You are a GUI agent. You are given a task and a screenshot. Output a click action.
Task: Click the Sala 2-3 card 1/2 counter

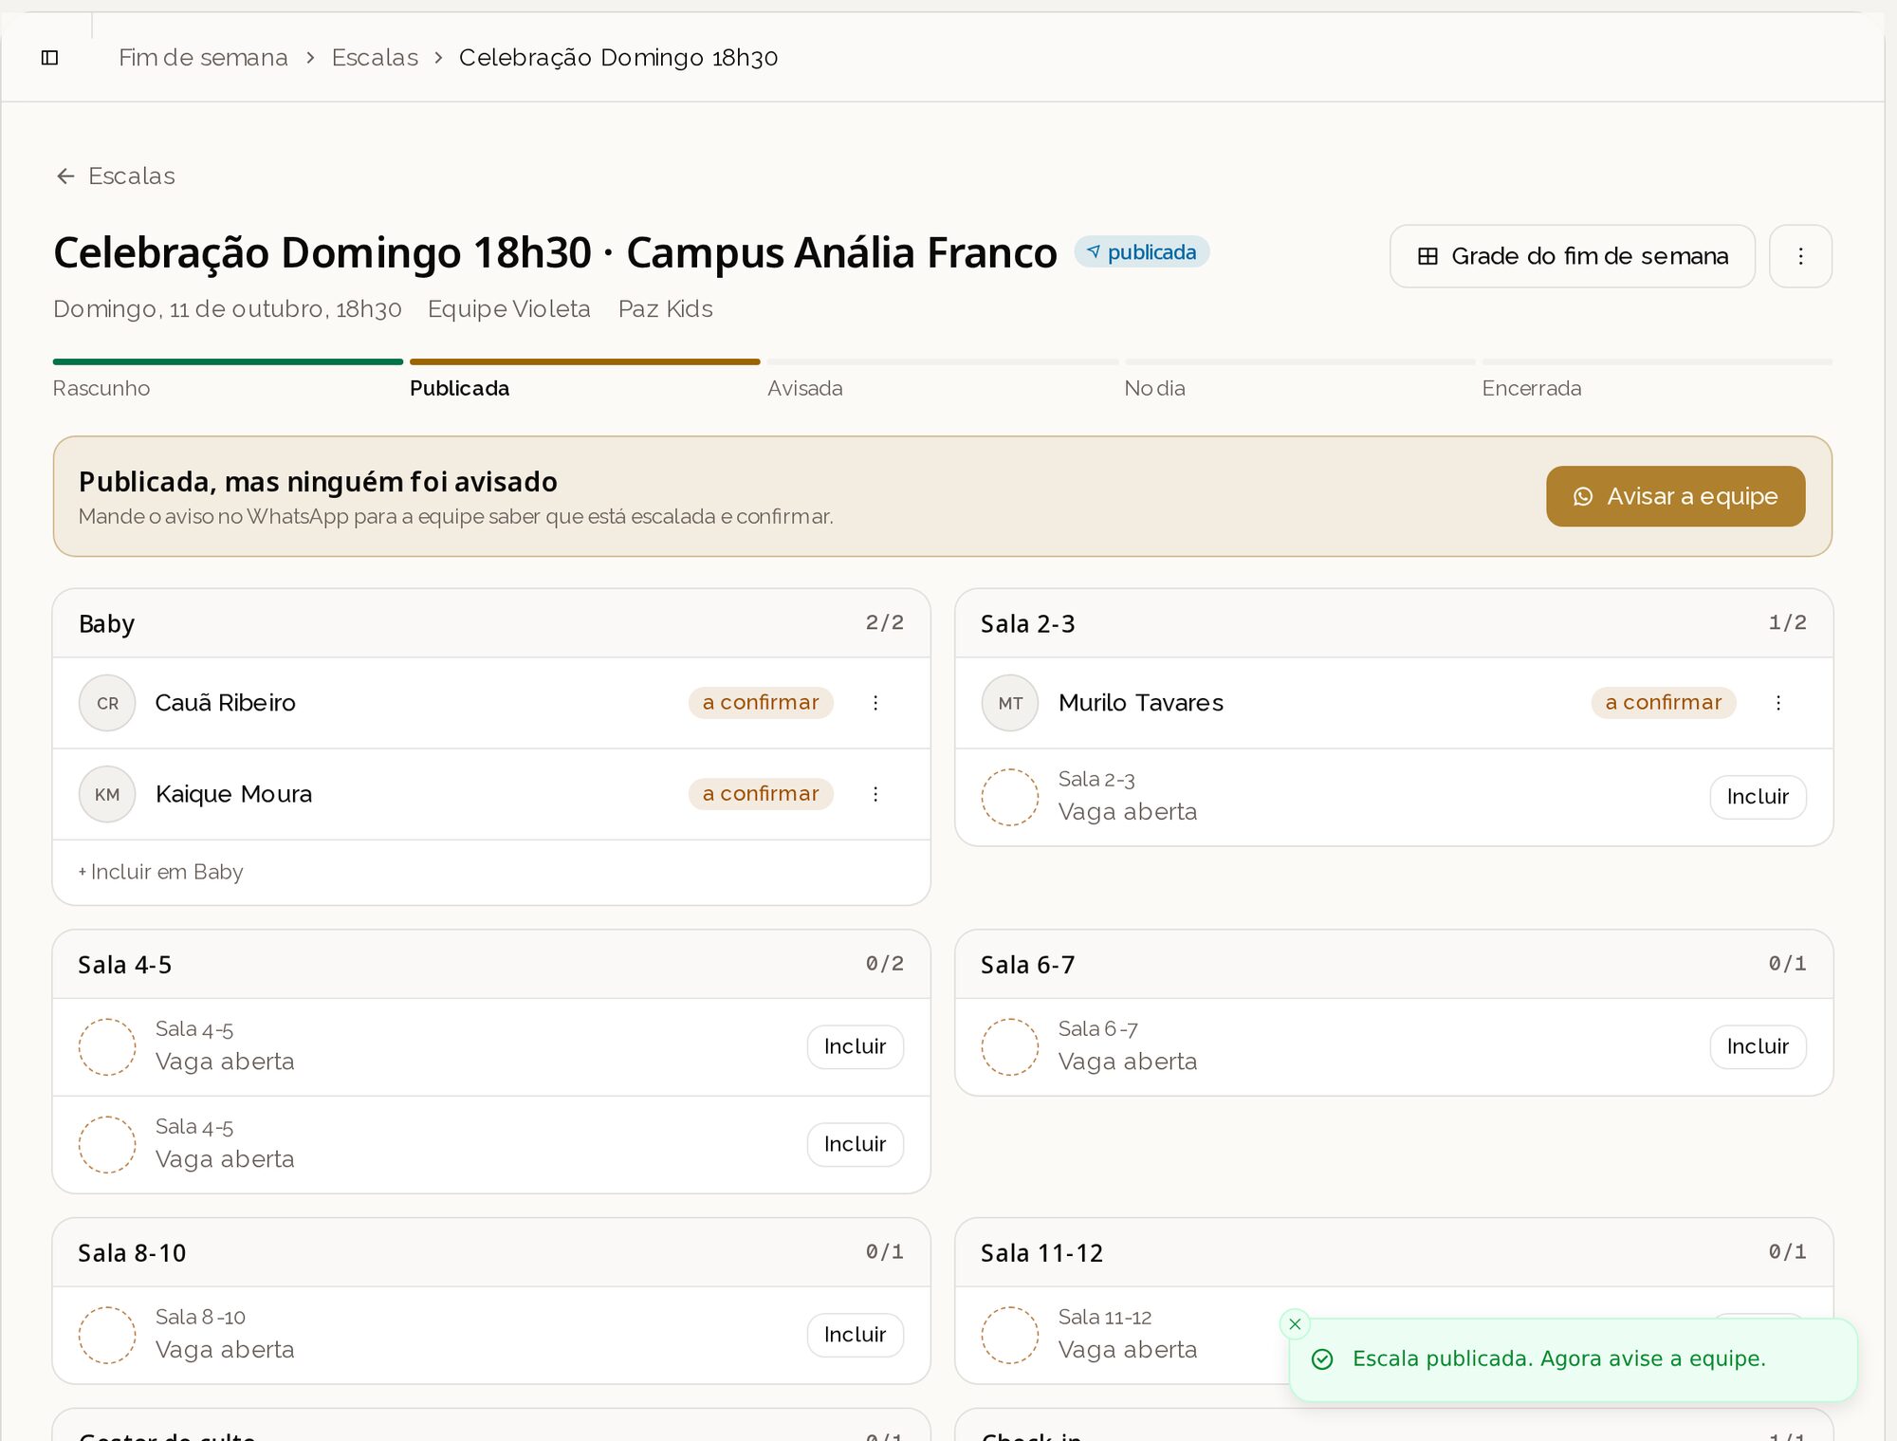coord(1787,623)
